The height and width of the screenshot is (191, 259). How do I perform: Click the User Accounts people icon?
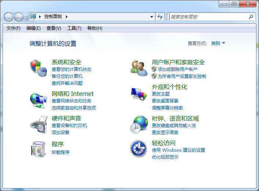pos(139,68)
